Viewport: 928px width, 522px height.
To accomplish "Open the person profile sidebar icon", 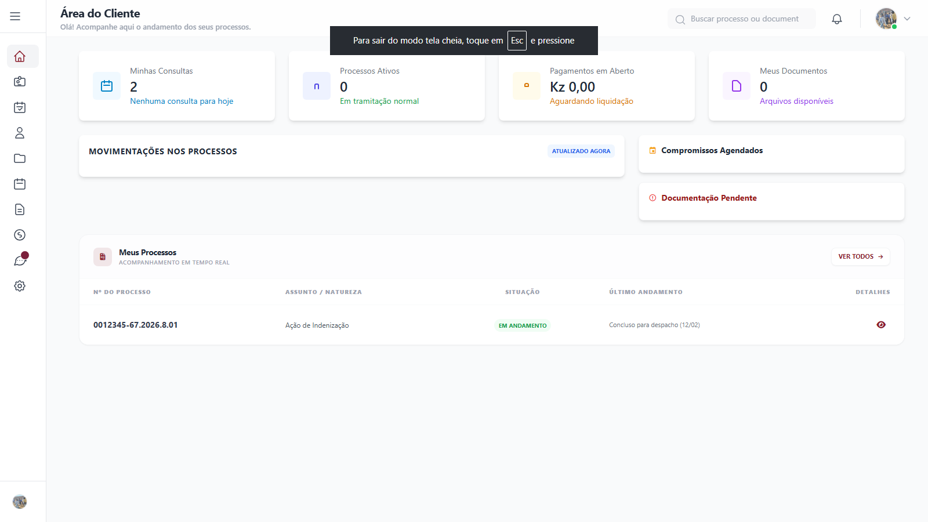I will (20, 133).
